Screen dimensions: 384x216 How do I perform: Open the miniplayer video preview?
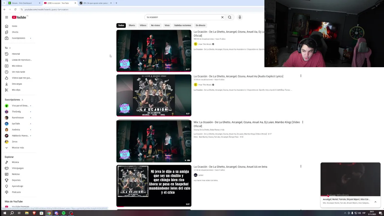[x=350, y=179]
